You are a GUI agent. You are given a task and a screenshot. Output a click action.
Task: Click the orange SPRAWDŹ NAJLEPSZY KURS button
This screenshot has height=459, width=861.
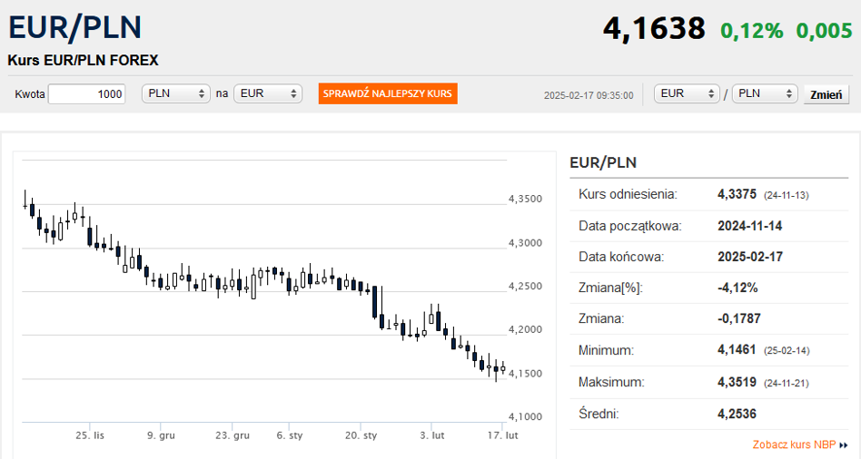pyautogui.click(x=388, y=94)
